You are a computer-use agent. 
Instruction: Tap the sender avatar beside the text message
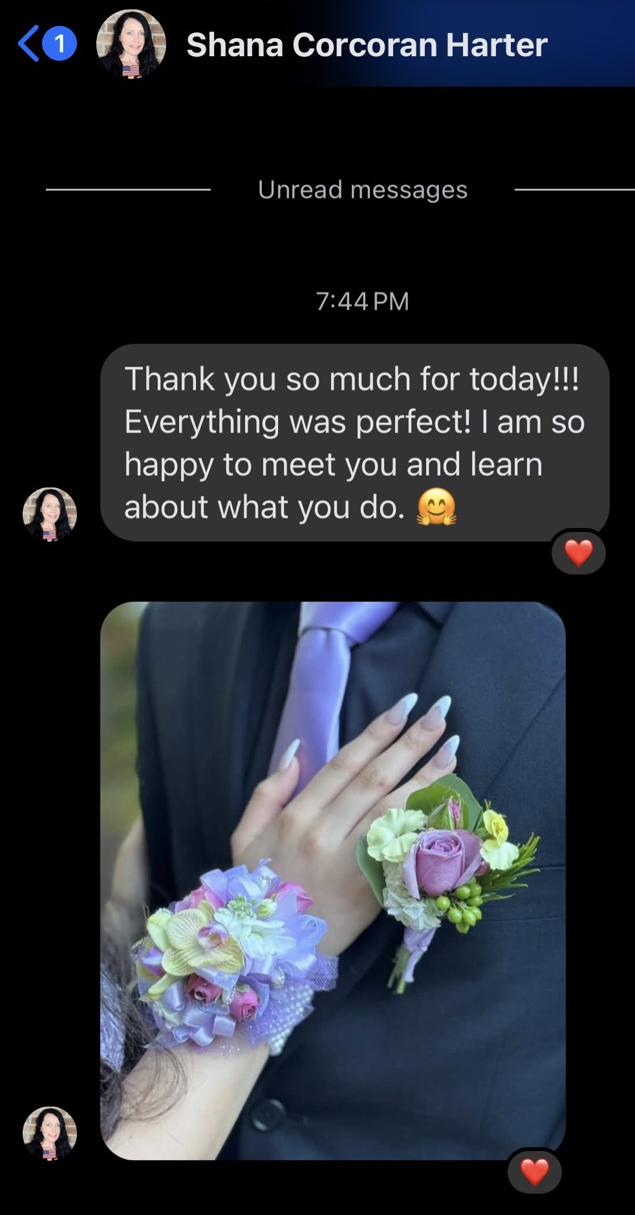[50, 514]
